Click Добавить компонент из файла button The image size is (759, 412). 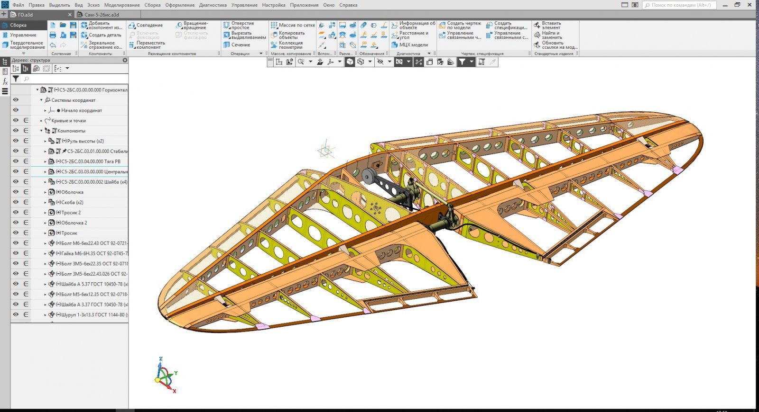point(101,25)
